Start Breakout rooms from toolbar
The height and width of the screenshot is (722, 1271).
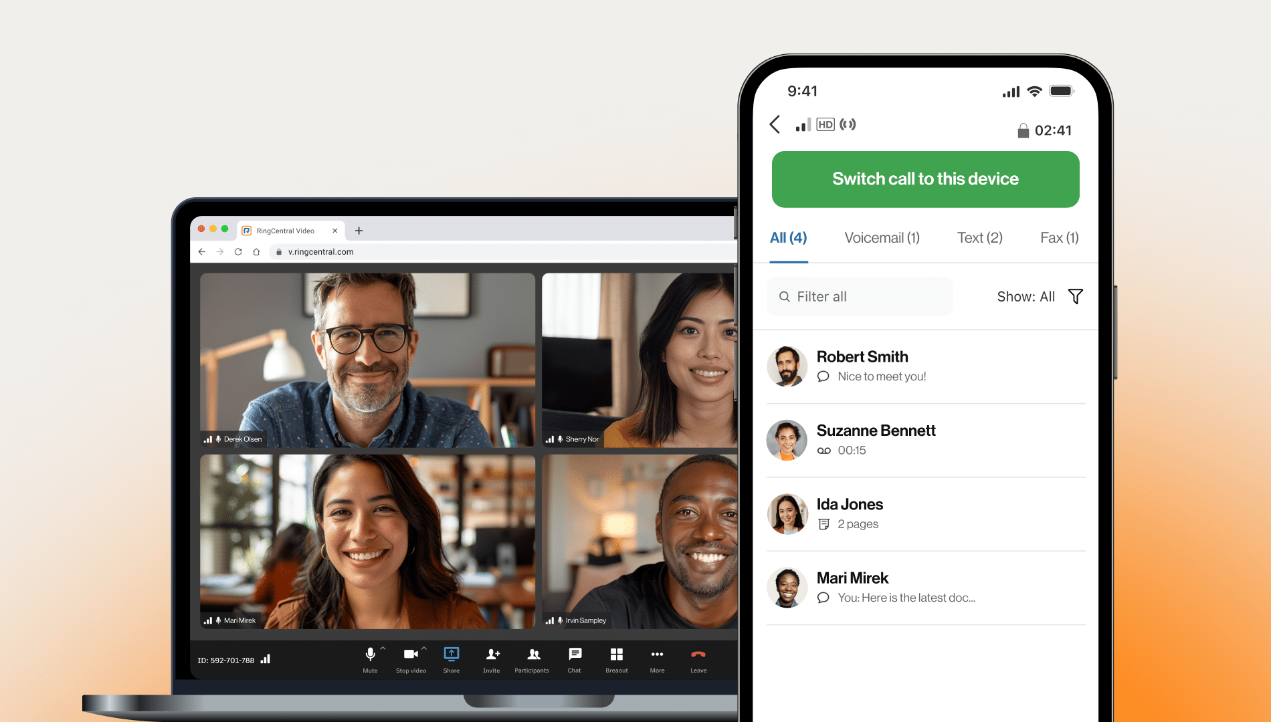coord(617,654)
